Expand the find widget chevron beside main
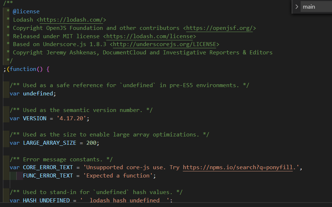 click(x=297, y=7)
